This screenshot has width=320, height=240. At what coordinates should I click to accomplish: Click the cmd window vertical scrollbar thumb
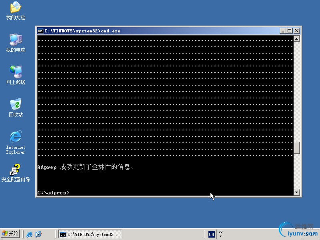(x=296, y=148)
